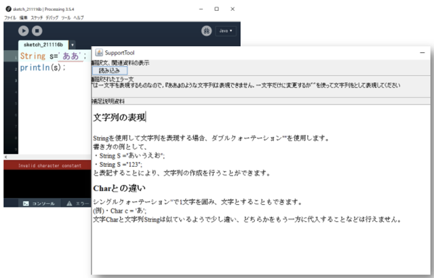The width and height of the screenshot is (434, 278).
Task: Open the スケッチ menu
Action: pos(37,17)
